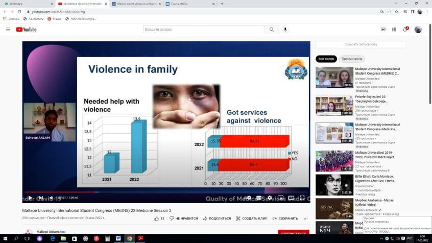Image resolution: width=432 pixels, height=243 pixels.
Task: Open player settings gear
Action: [269, 198]
